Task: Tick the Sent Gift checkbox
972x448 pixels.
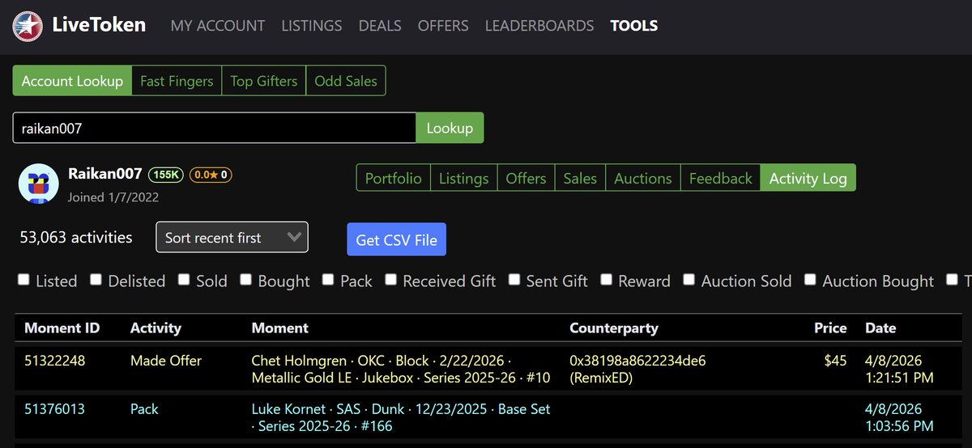Action: (x=514, y=280)
